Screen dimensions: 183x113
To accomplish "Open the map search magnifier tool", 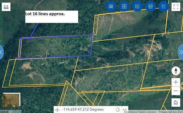I will (x=111, y=6).
